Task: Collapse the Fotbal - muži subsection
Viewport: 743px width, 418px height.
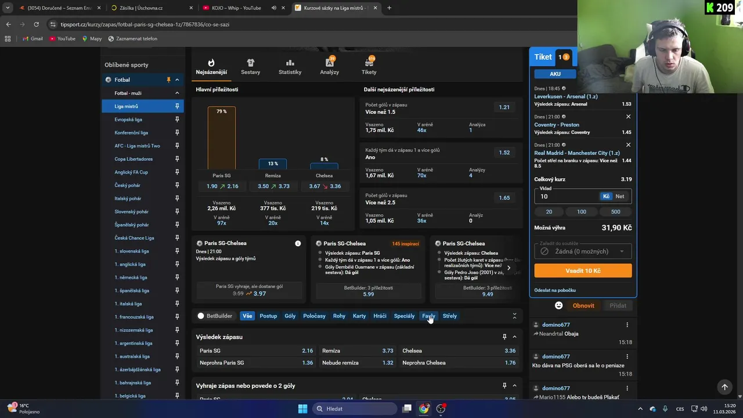Action: (x=177, y=93)
